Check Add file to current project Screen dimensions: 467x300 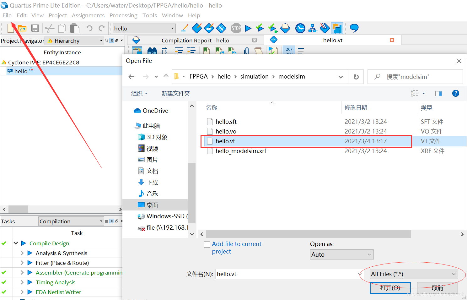pos(207,244)
